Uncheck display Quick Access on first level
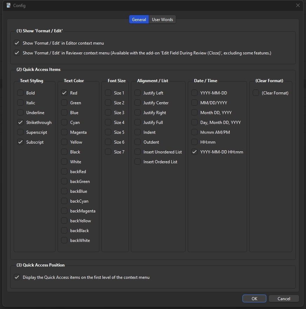306x309 pixels. pos(17,277)
